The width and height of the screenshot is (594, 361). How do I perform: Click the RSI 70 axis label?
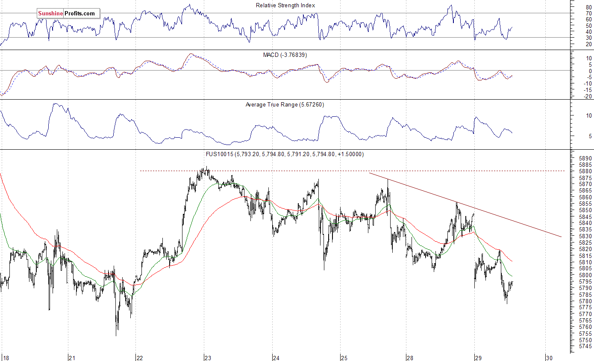pos(588,13)
